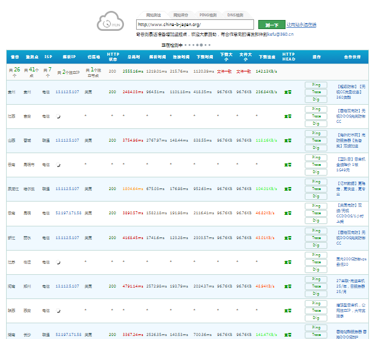The height and width of the screenshot is (339, 372).
Task: Click Dig in the 3890.57ms row
Action: point(316,220)
